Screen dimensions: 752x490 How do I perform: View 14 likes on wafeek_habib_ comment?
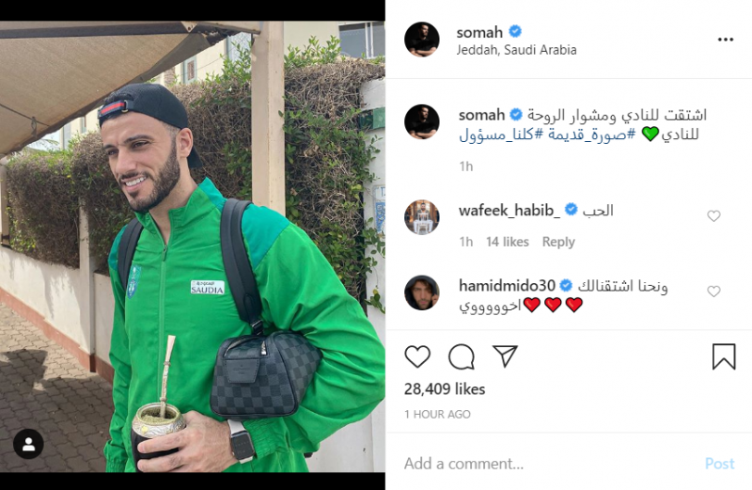508,242
